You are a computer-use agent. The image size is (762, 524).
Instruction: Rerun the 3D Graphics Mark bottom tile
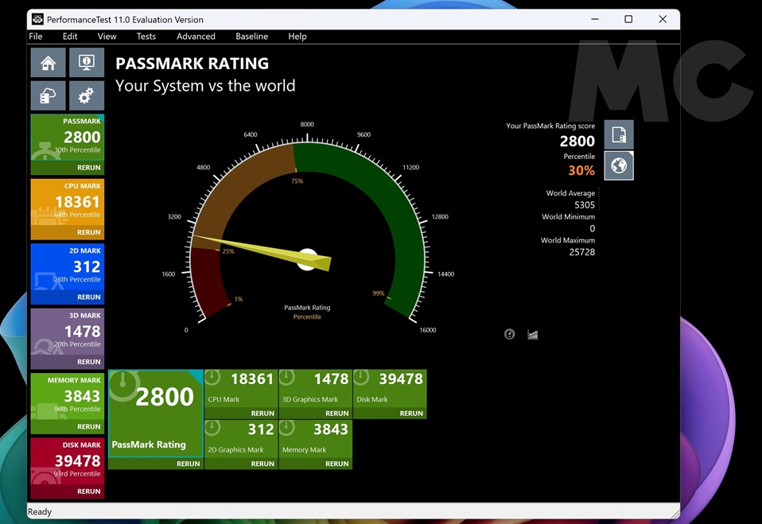[336, 413]
